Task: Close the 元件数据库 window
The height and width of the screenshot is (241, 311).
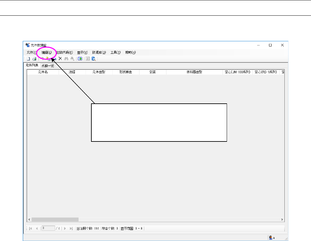Action: [x=282, y=45]
